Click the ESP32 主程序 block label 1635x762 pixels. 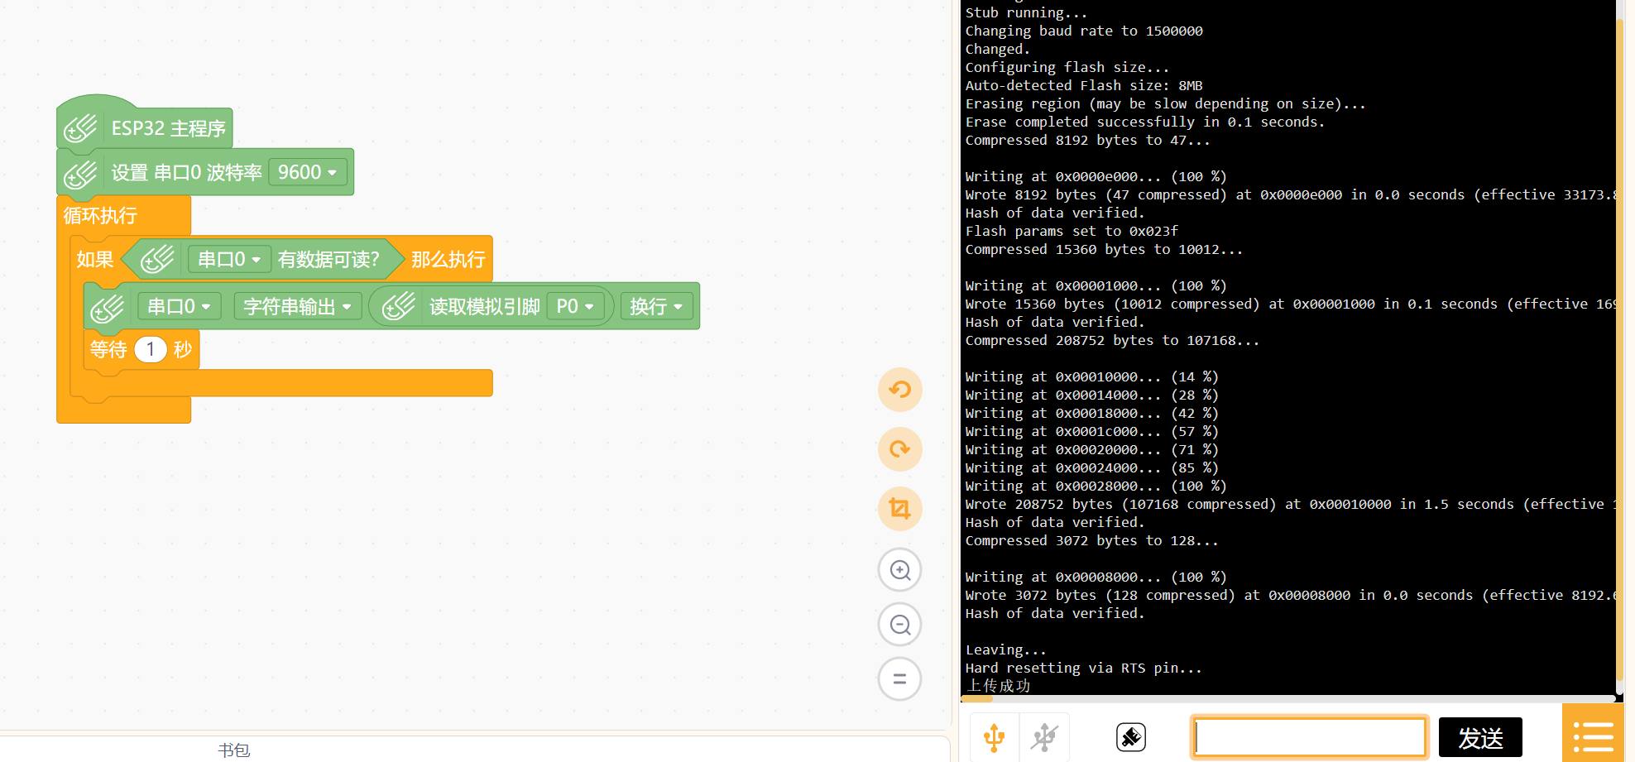169,128
